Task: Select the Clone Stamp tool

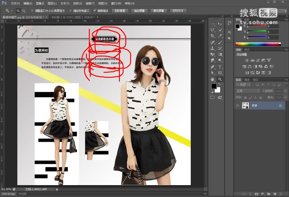Action: [x=213, y=48]
